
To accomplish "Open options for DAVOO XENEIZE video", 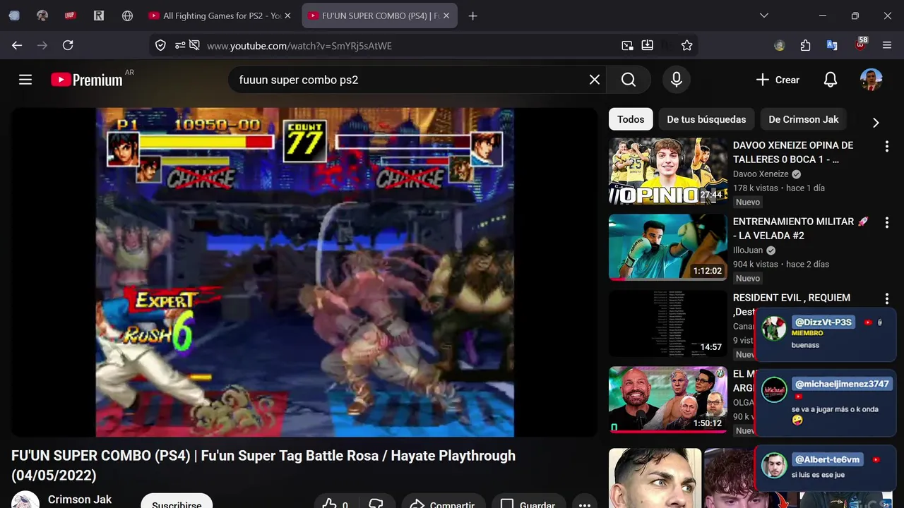I will [x=887, y=146].
